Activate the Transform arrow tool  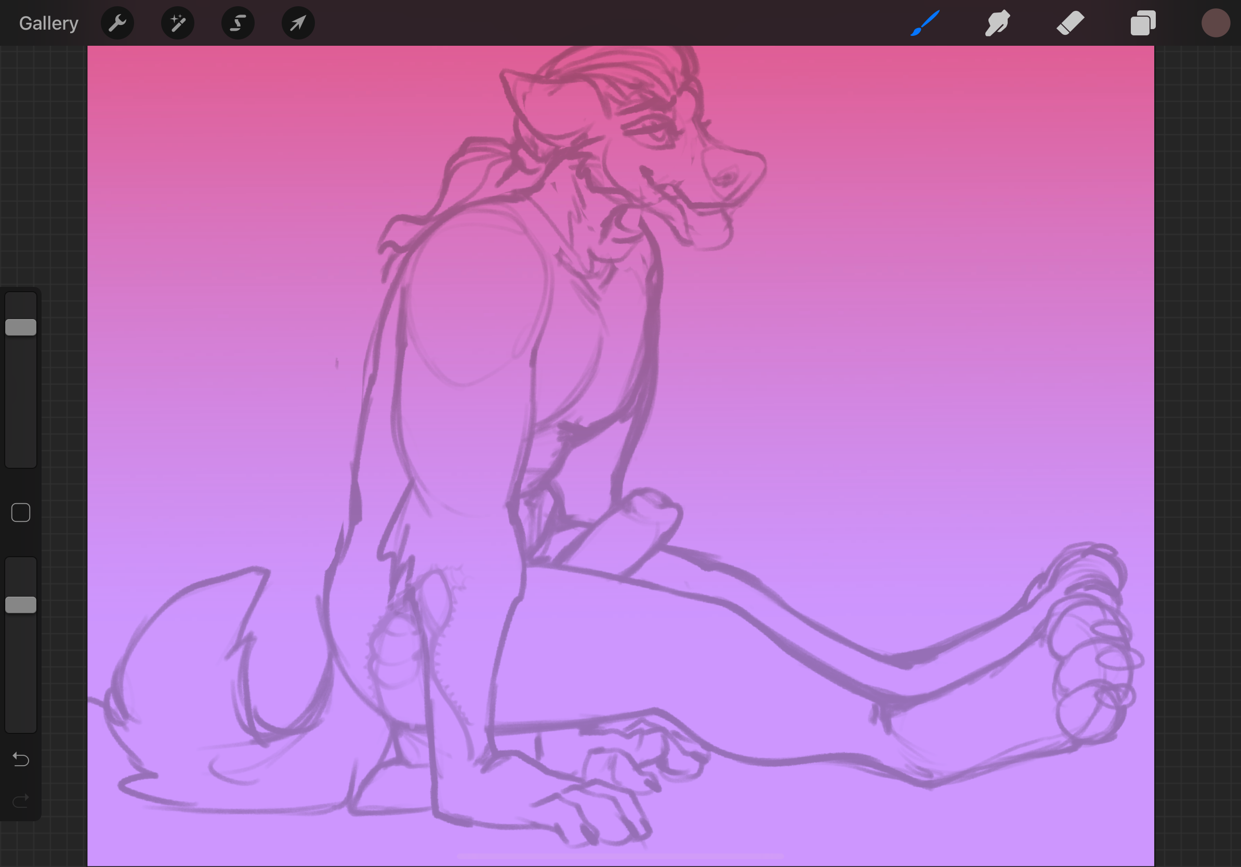(x=298, y=23)
